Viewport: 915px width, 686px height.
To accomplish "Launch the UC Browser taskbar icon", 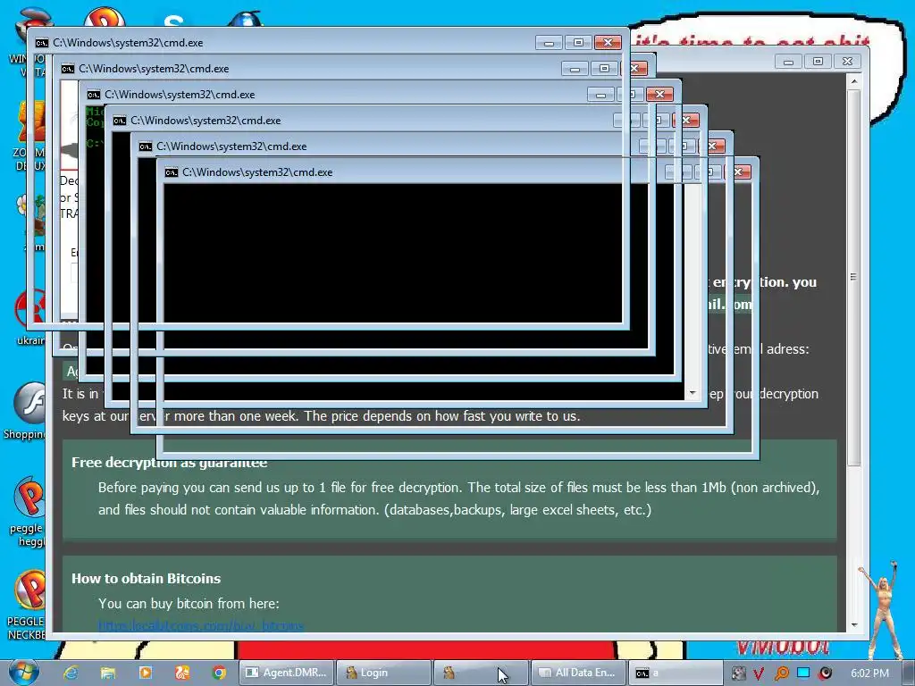I will 182,673.
